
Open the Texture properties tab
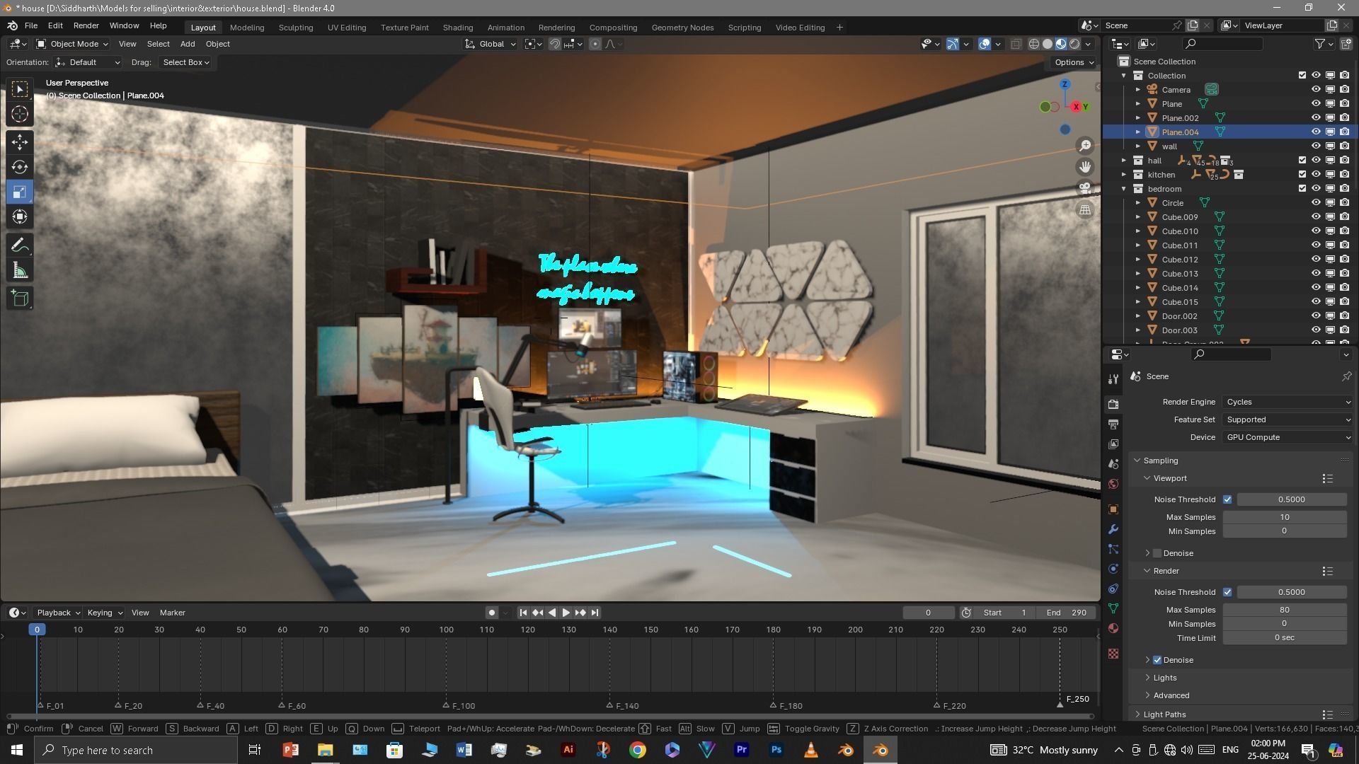[1113, 654]
